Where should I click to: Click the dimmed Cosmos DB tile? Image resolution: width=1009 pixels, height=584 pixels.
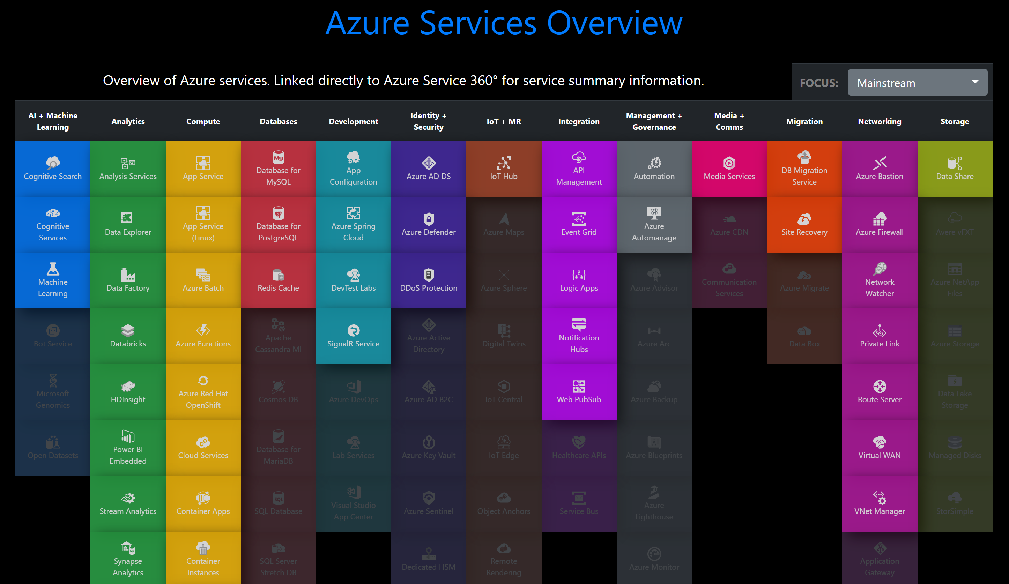click(278, 392)
